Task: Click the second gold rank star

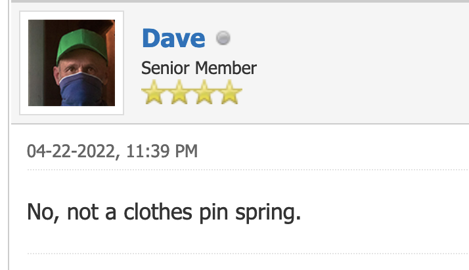Action: [179, 93]
